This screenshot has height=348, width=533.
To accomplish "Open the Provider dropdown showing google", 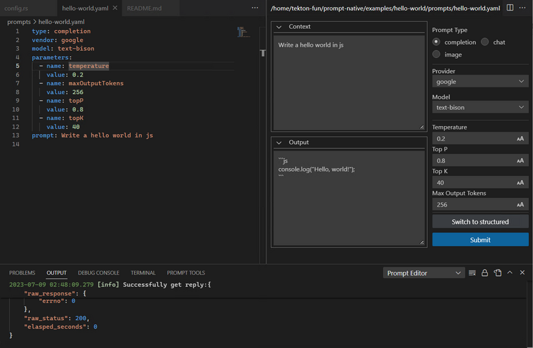I will point(480,81).
